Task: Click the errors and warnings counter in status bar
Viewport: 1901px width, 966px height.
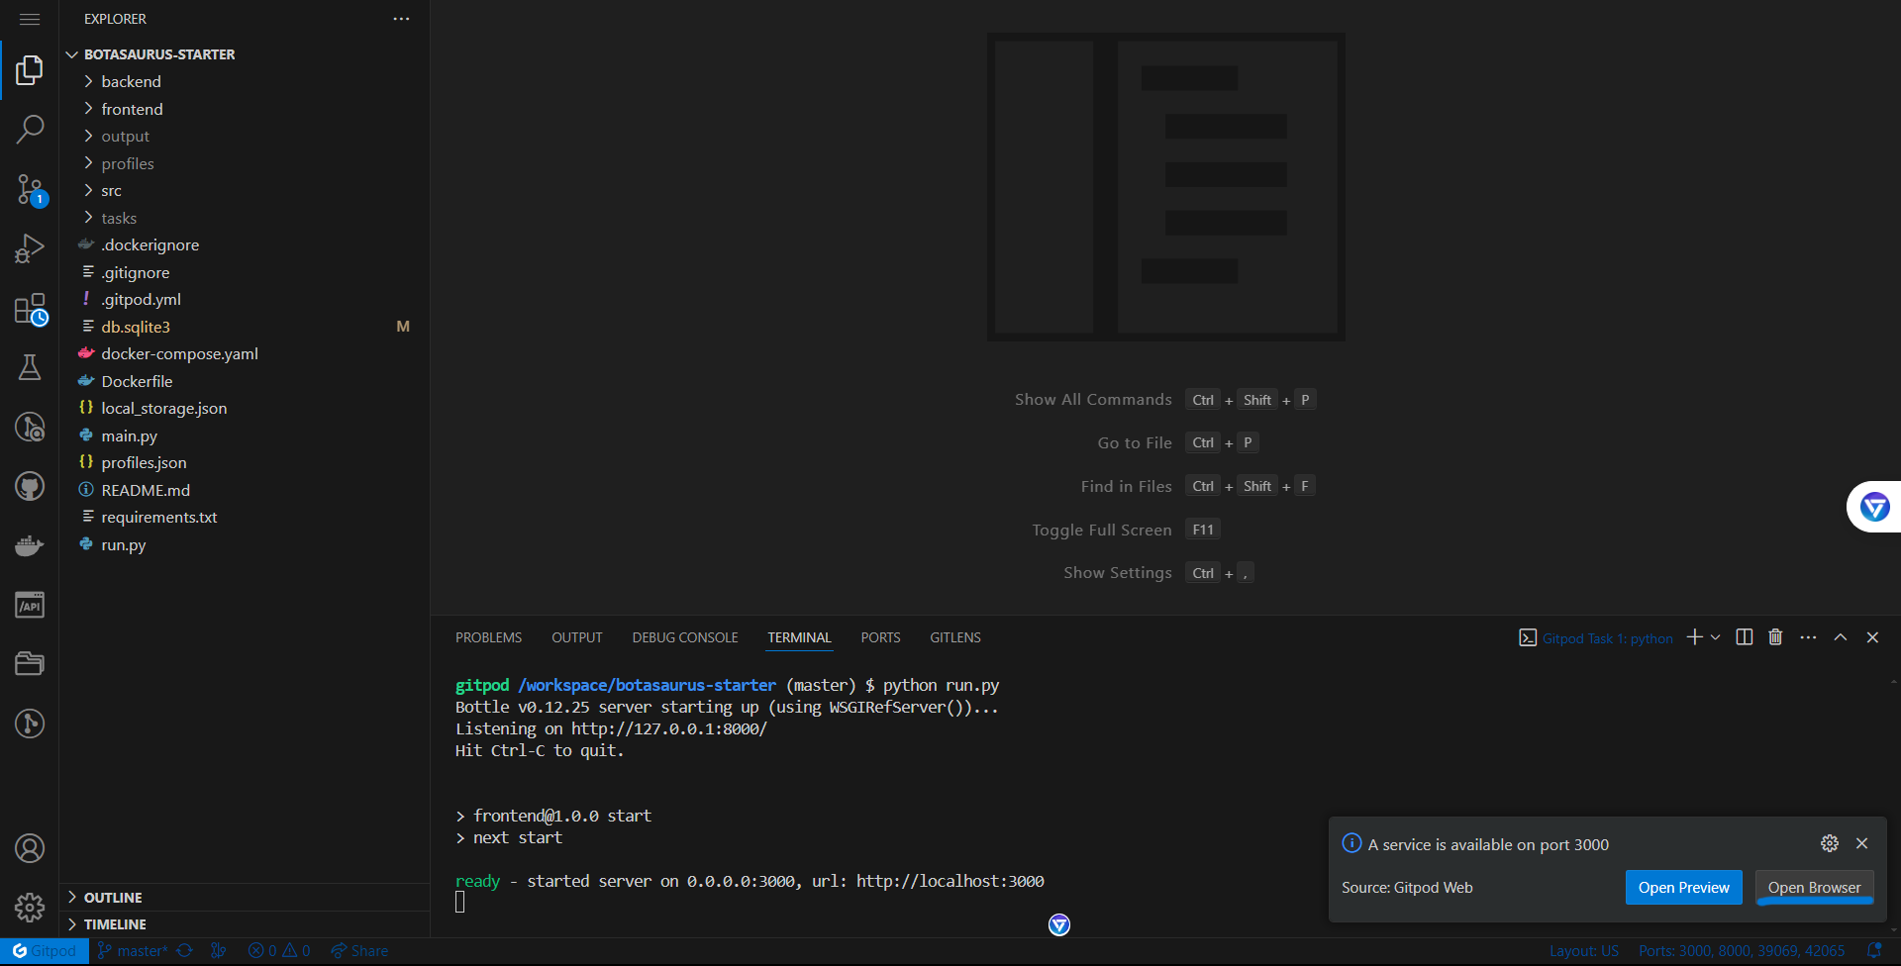Action: pyautogui.click(x=278, y=950)
